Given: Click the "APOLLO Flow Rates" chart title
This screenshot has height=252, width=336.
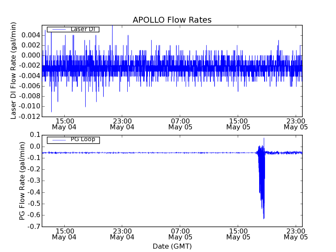Looking at the screenshot, I should (x=172, y=20).
